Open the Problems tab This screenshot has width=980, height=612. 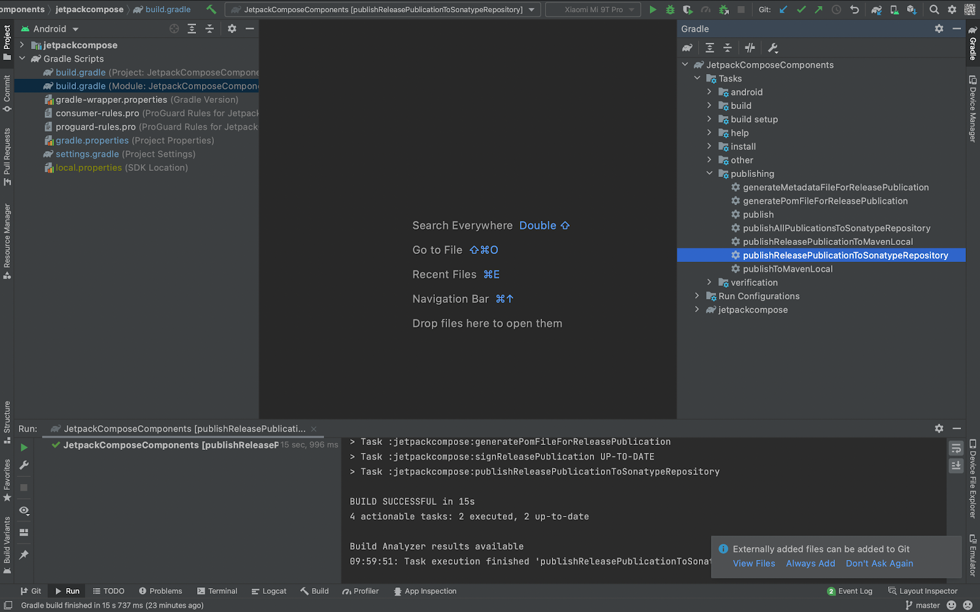point(160,591)
